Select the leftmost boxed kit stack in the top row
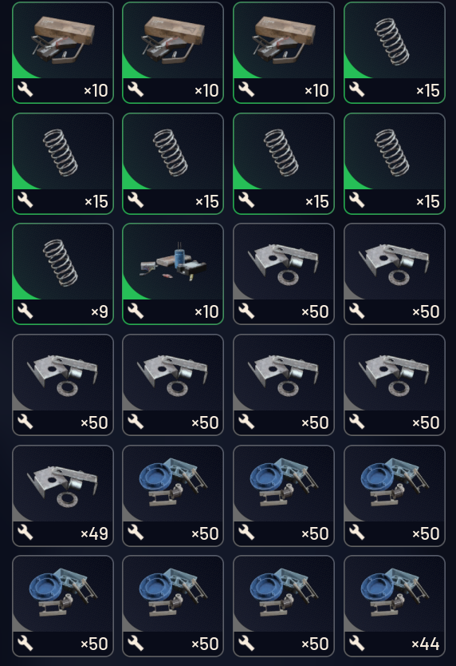Image resolution: width=456 pixels, height=666 pixels. coord(63,53)
